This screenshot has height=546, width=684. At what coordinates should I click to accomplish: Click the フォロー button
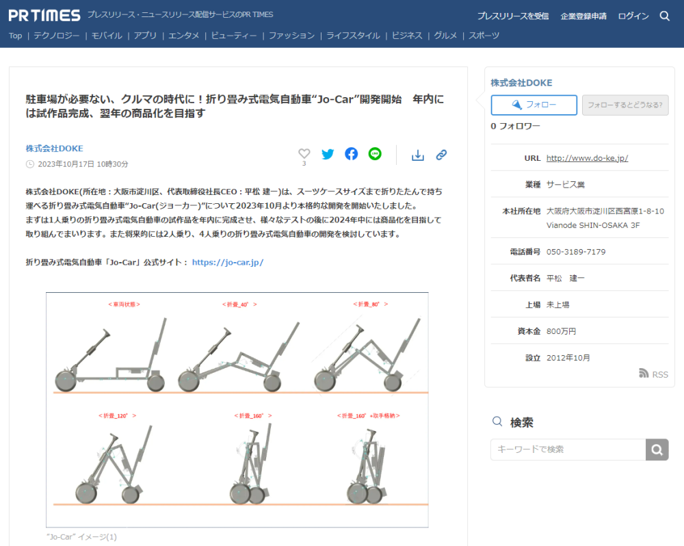pos(534,105)
